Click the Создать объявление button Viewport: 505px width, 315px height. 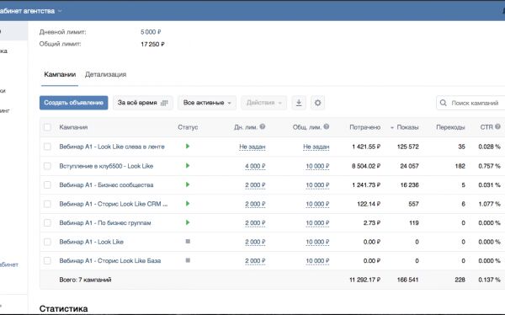[74, 103]
